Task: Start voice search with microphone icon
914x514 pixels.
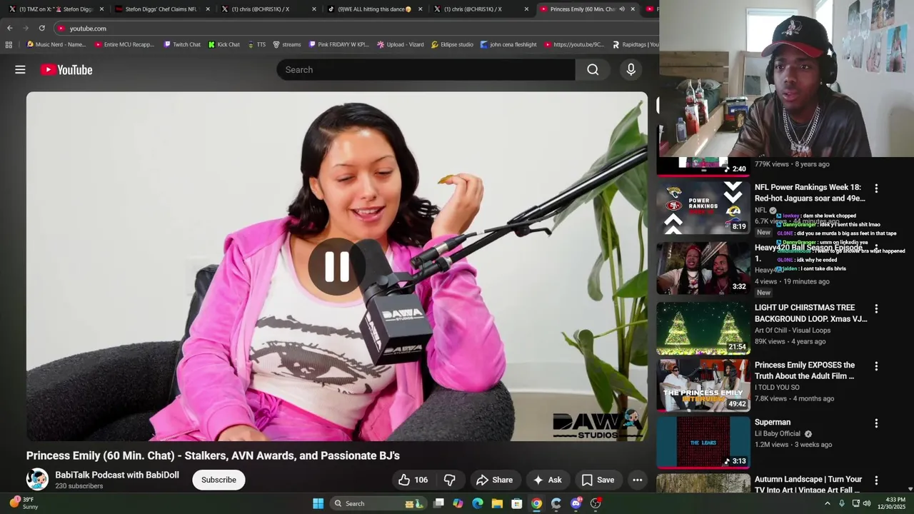Action: coord(631,69)
